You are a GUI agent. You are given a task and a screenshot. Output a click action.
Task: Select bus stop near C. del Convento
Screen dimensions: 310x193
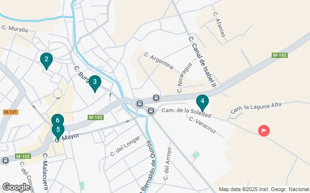pos(5,160)
